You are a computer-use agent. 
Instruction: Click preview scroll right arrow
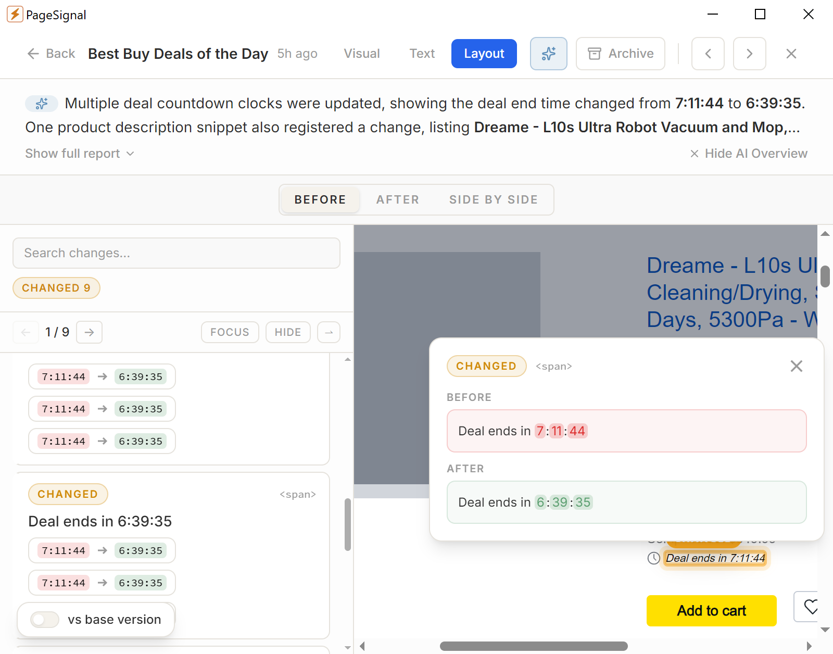(809, 646)
